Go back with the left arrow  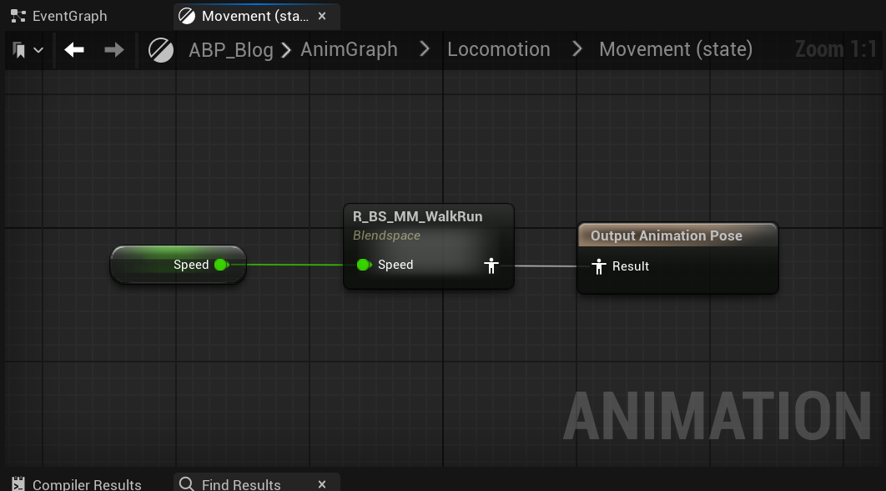click(74, 50)
